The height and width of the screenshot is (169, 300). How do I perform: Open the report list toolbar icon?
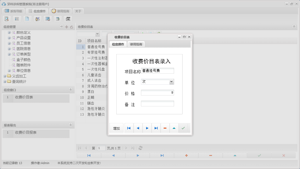(17, 19)
